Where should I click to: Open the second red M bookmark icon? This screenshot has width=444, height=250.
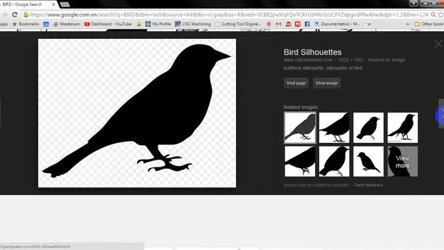[x=289, y=24]
